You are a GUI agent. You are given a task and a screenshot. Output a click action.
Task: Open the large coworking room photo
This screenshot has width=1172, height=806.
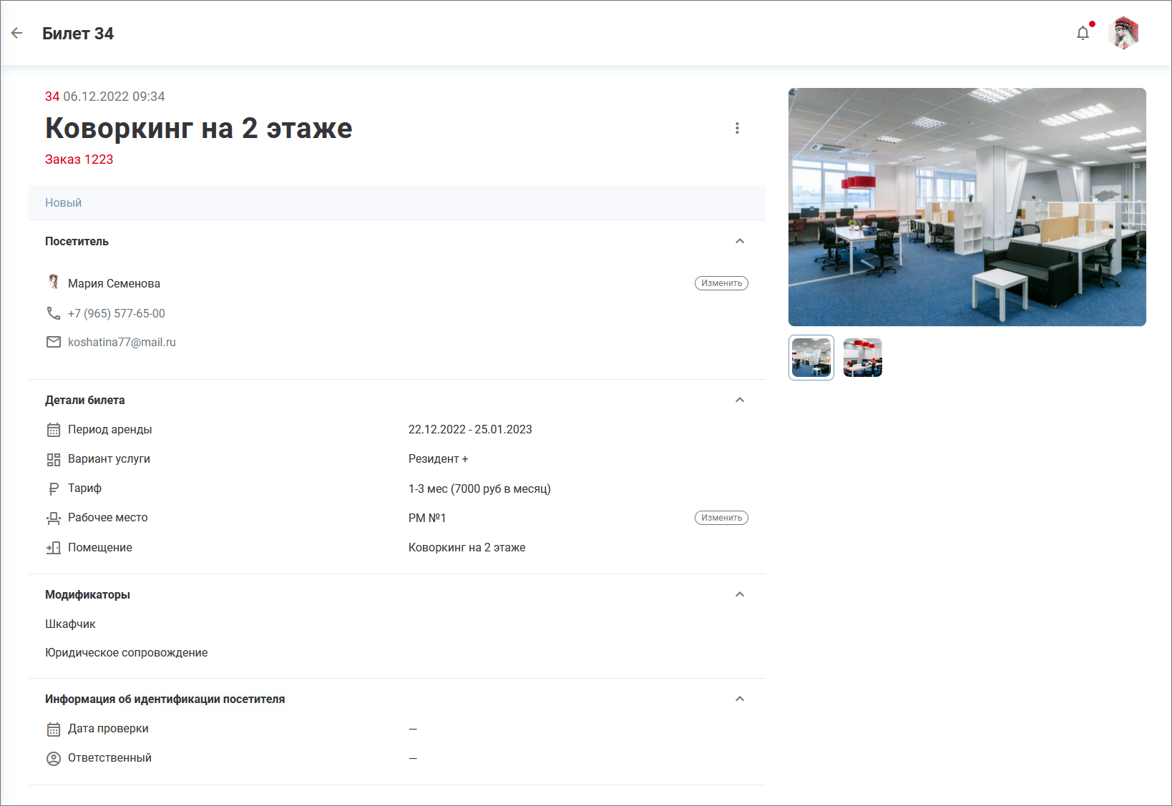967,207
